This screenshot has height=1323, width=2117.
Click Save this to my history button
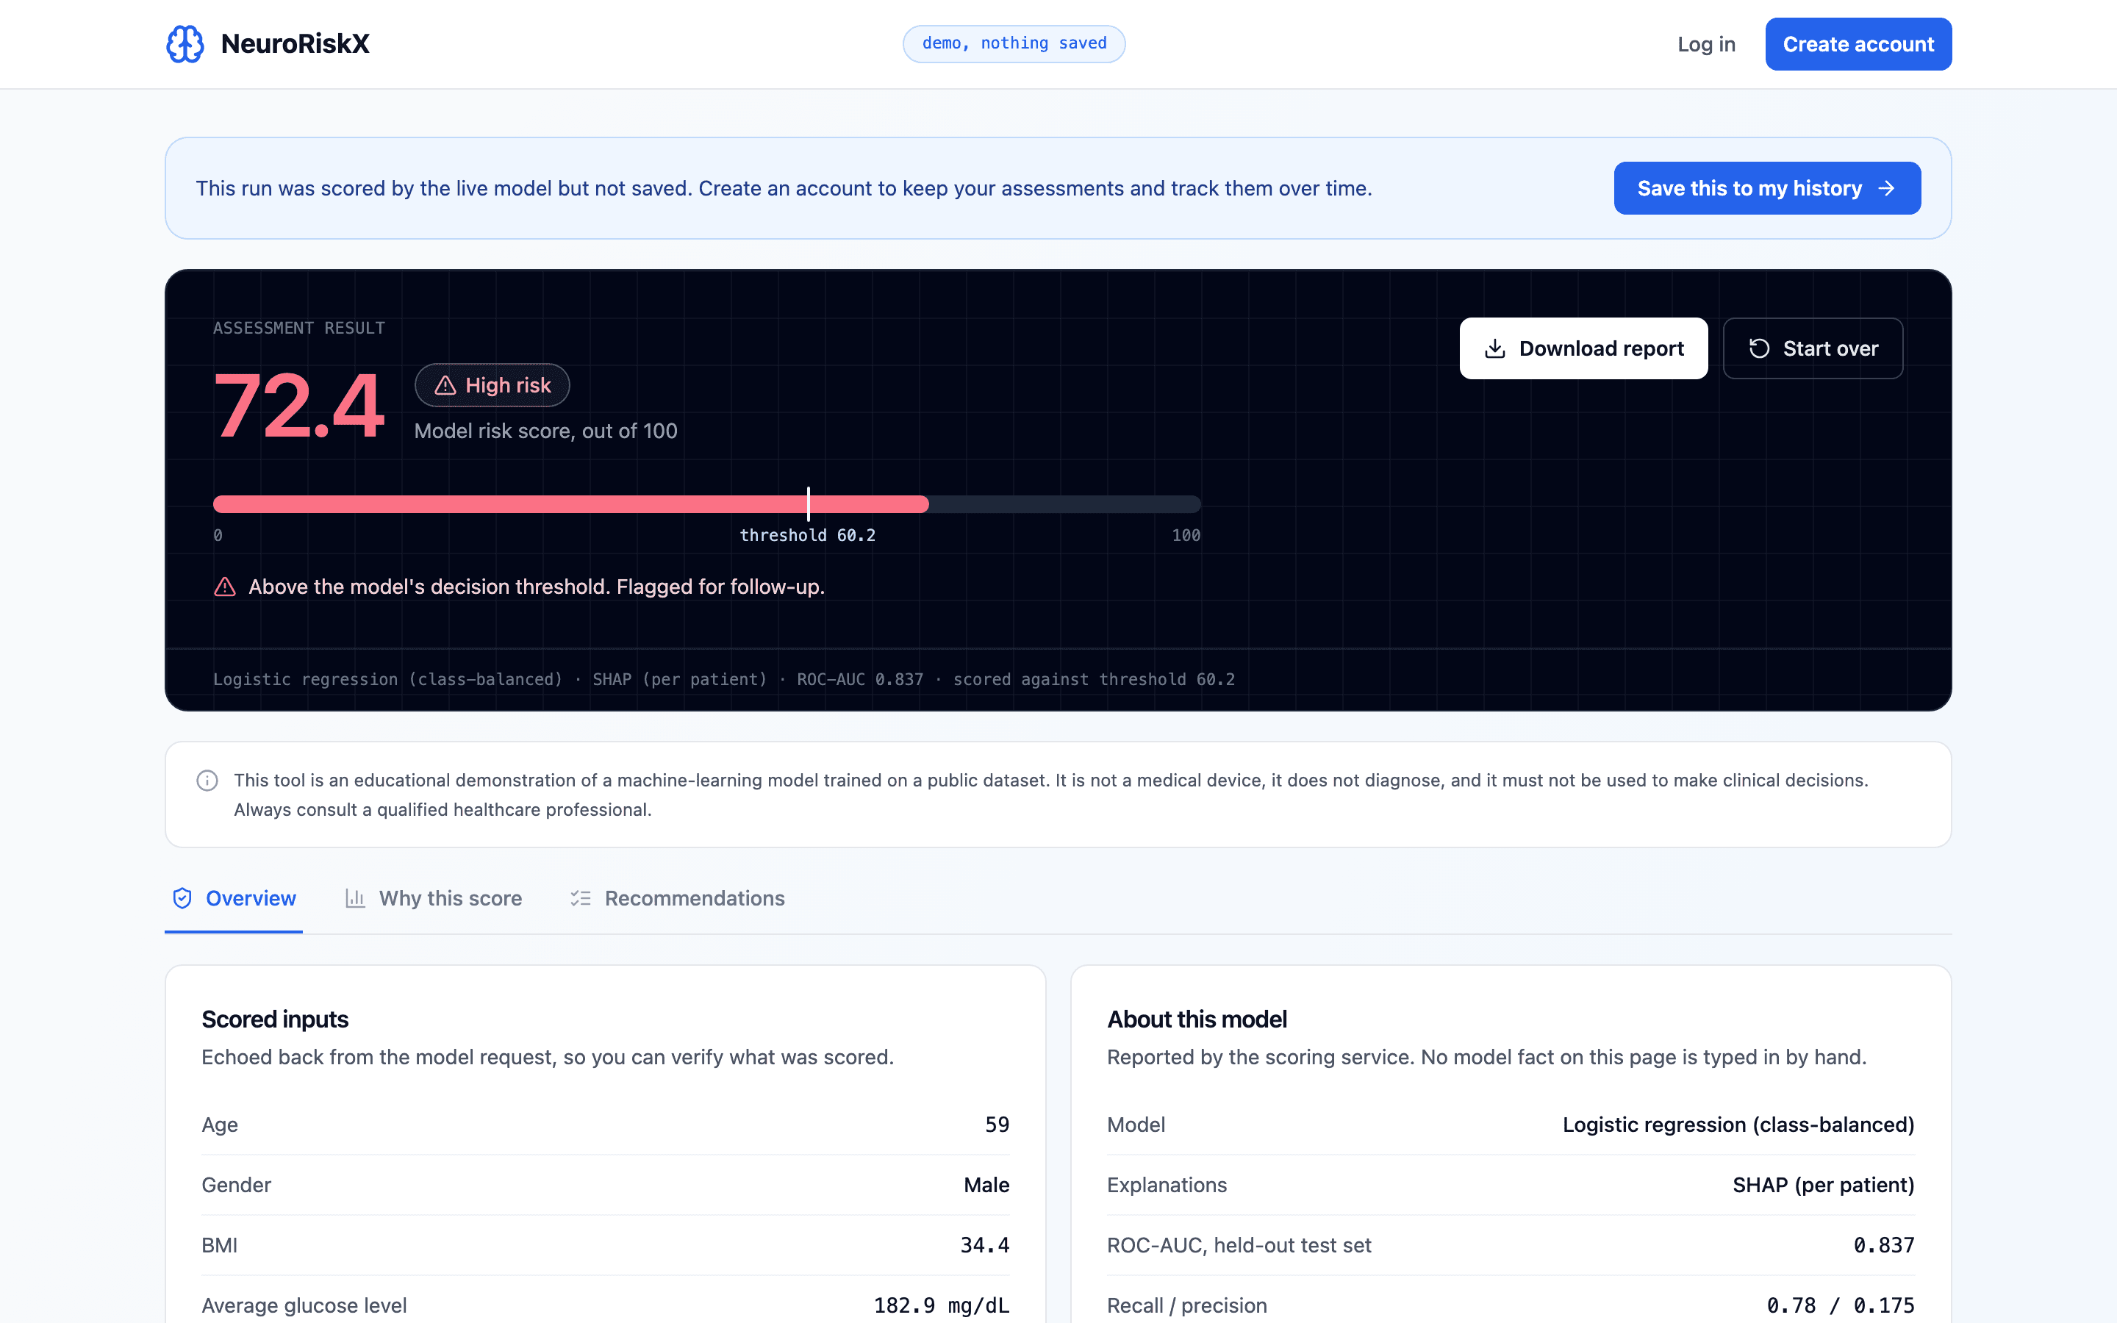pos(1767,188)
